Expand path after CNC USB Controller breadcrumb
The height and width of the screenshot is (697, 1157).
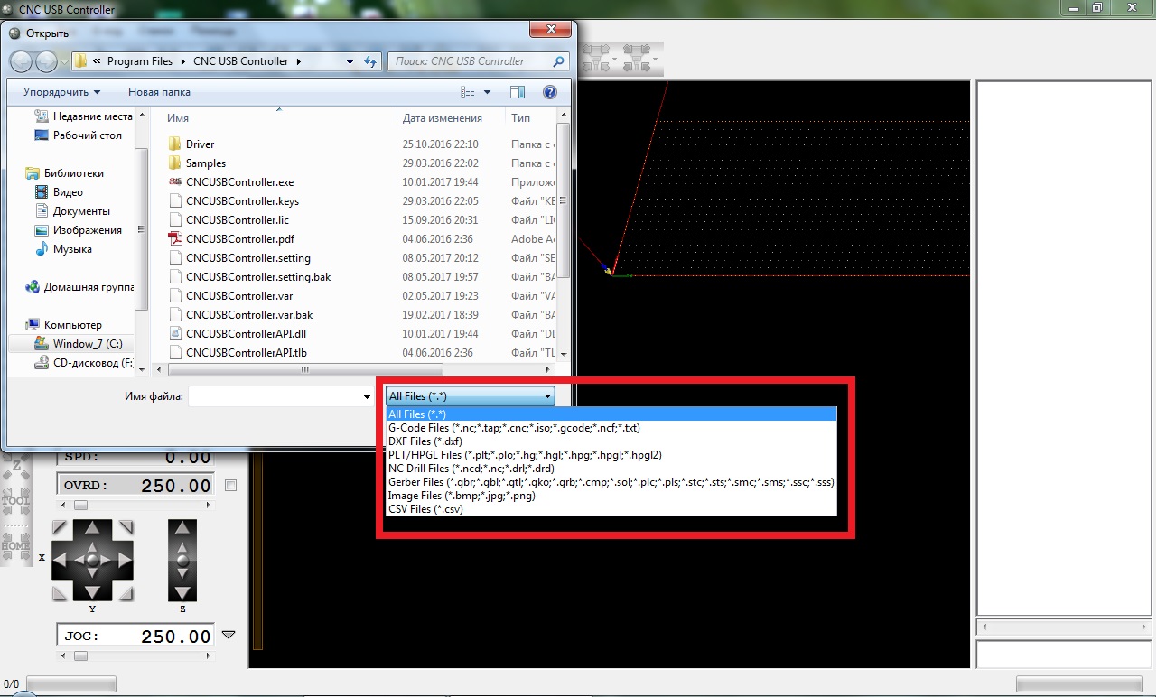(x=298, y=61)
